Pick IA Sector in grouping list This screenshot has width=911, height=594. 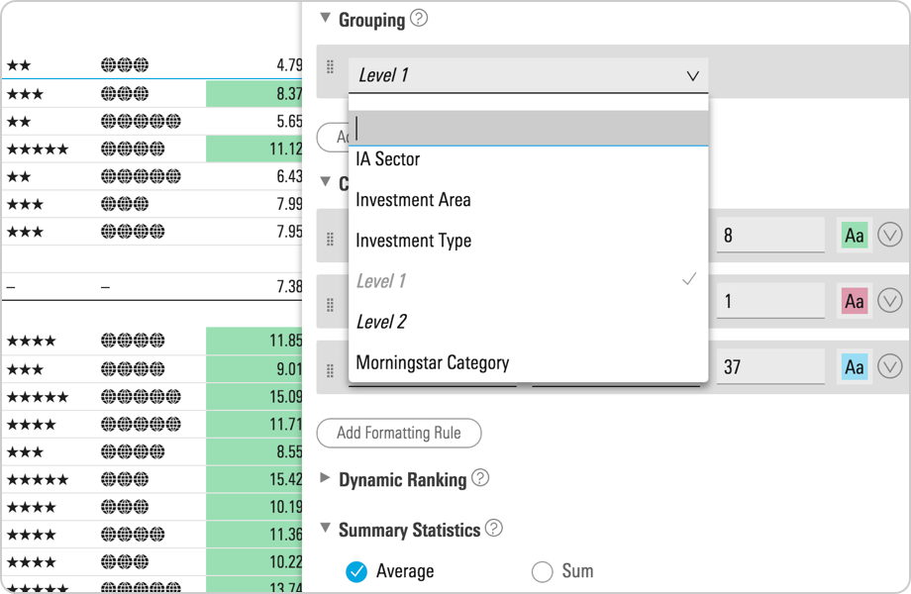point(388,159)
